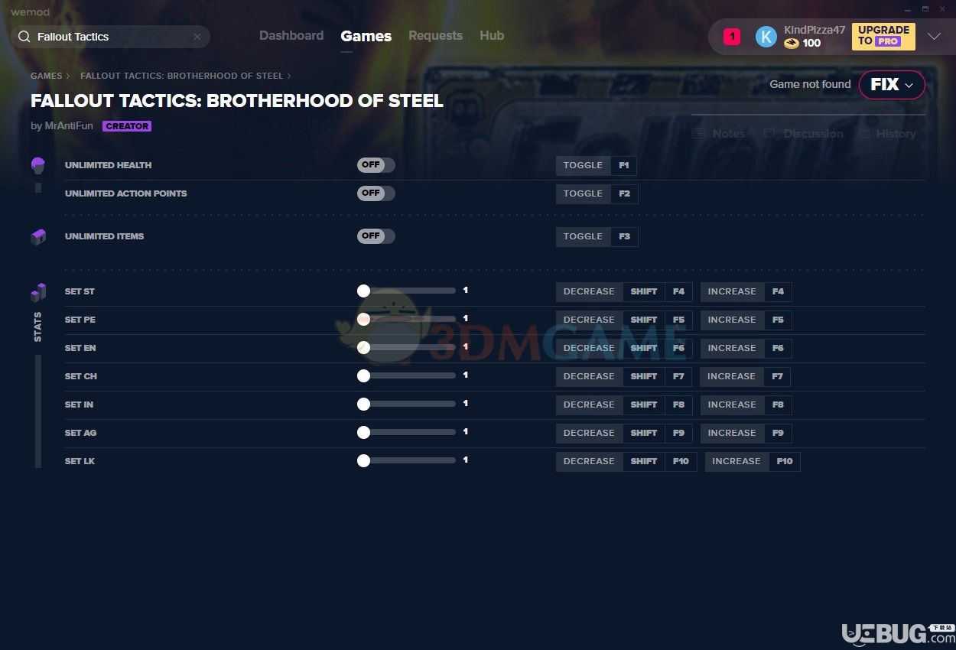Click Toggle F3 hotkey for Unlimited Items

(x=597, y=236)
